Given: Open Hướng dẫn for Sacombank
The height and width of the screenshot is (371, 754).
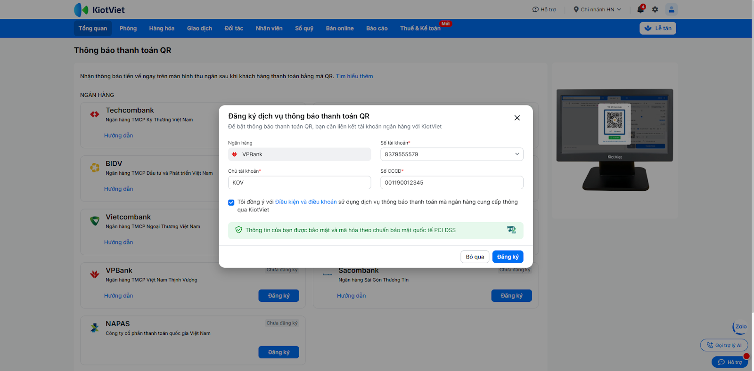Looking at the screenshot, I should point(352,296).
